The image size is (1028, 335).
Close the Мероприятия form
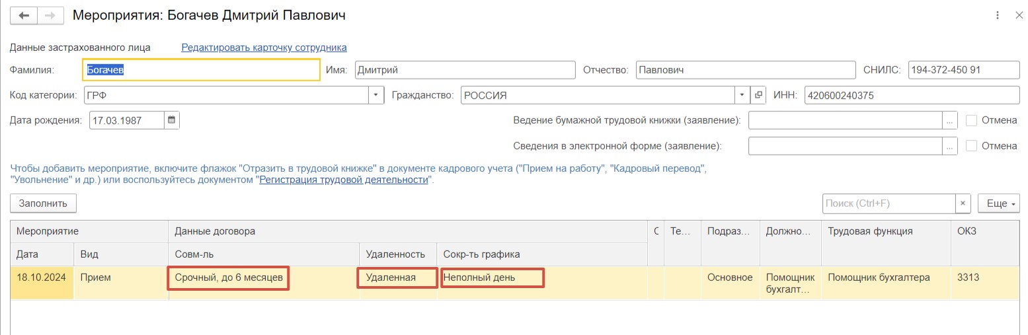point(1018,15)
